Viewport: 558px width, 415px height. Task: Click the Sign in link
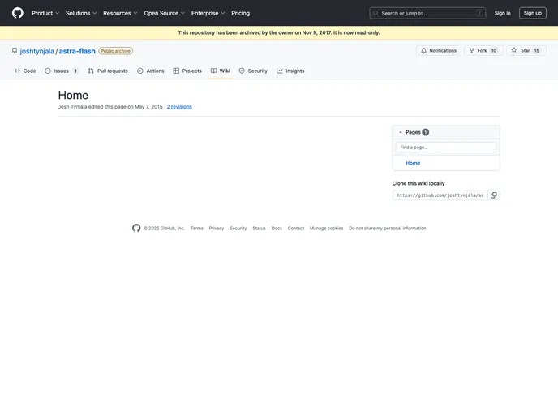502,13
